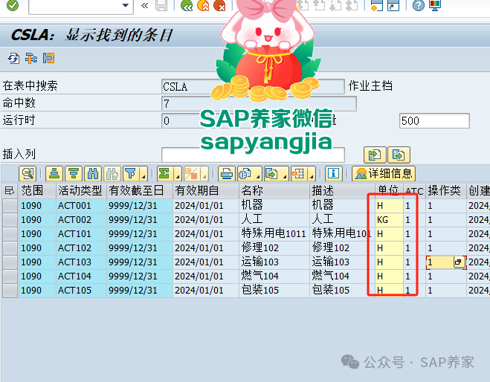The height and width of the screenshot is (382, 490).
Task: Click the Sort ascending icon
Action: tap(54, 174)
